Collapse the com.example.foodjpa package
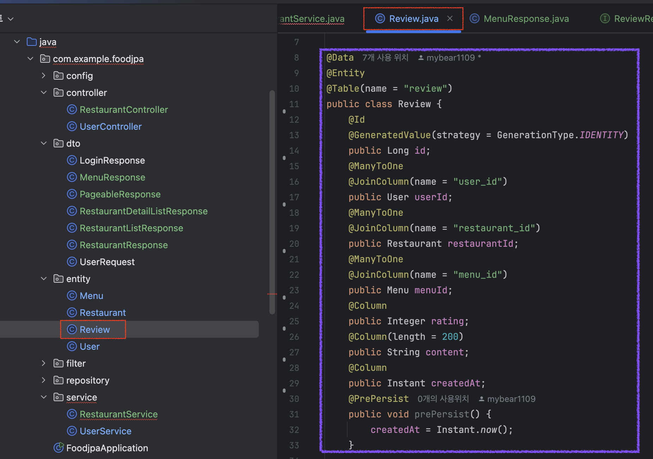The width and height of the screenshot is (653, 459). pos(30,59)
